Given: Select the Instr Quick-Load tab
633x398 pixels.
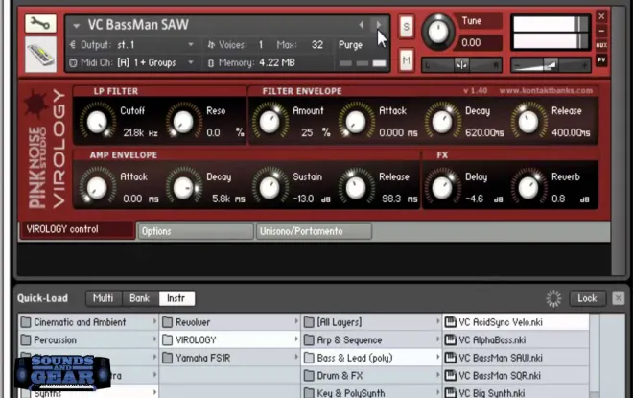Looking at the screenshot, I should (176, 298).
